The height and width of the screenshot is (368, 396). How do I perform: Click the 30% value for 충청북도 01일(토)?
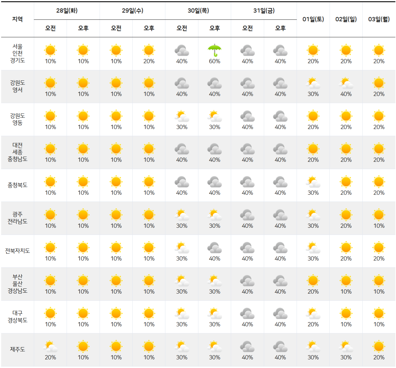click(x=313, y=193)
